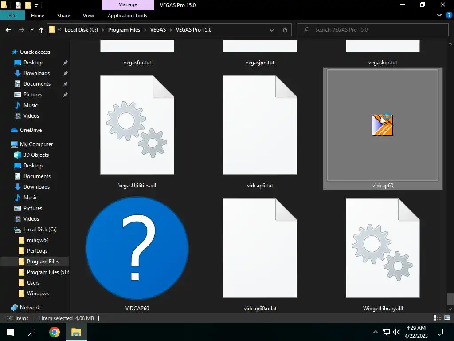Click the taskbar clock and date
The height and width of the screenshot is (341, 454).
click(x=416, y=332)
